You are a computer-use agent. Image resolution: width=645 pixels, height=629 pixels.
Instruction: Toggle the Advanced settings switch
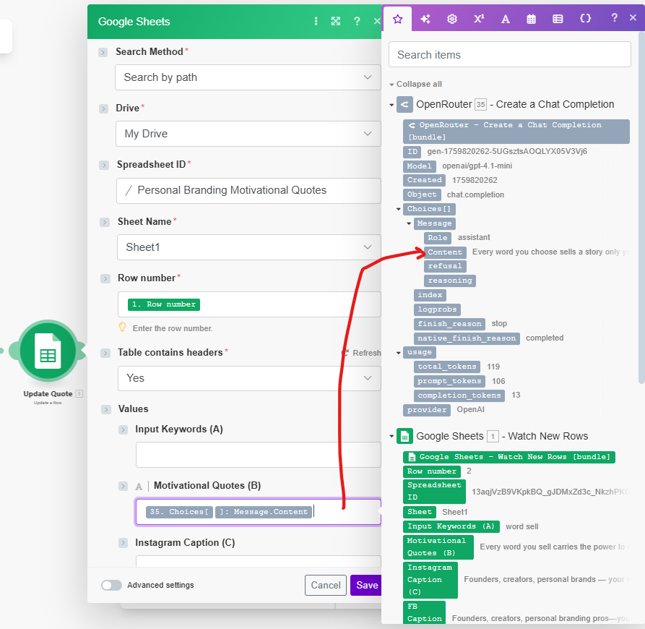(x=111, y=586)
